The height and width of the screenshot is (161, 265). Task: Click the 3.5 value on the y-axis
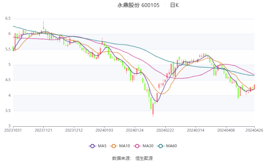point(8,111)
